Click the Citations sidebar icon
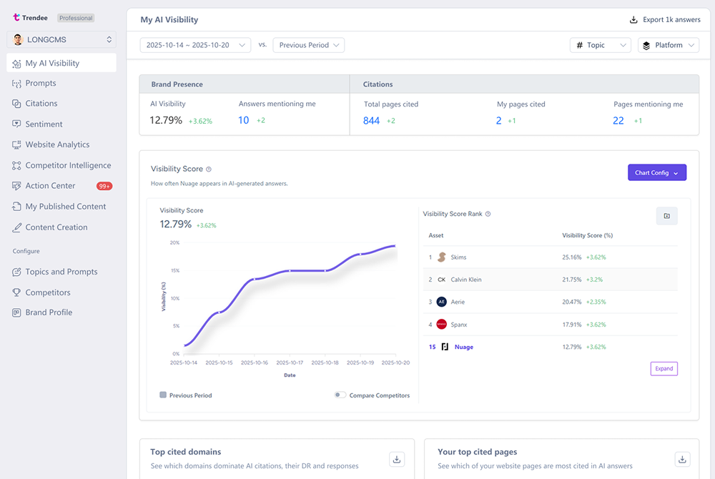The width and height of the screenshot is (715, 479). click(16, 104)
